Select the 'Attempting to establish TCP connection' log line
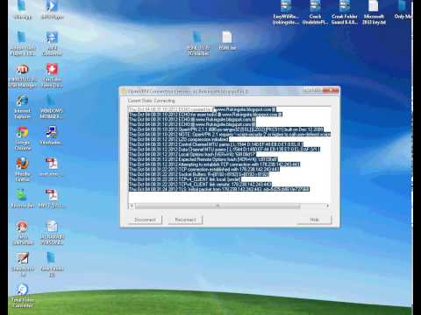 (214, 164)
